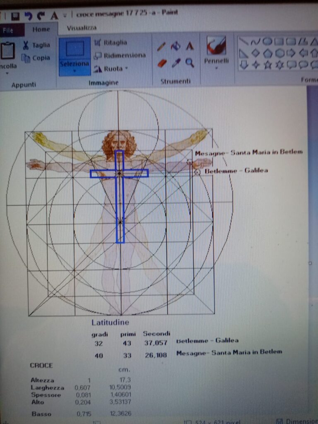Screen dimensions: 318x424
Task: Select the Text tool in Strumenti
Action: pyautogui.click(x=190, y=46)
